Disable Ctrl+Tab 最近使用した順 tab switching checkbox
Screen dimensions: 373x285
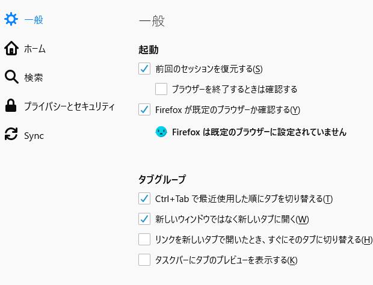144,198
